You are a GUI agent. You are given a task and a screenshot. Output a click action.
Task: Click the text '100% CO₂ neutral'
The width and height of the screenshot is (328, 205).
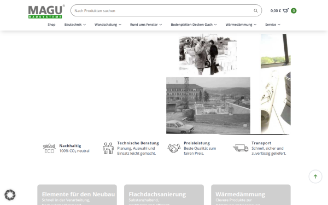74,151
